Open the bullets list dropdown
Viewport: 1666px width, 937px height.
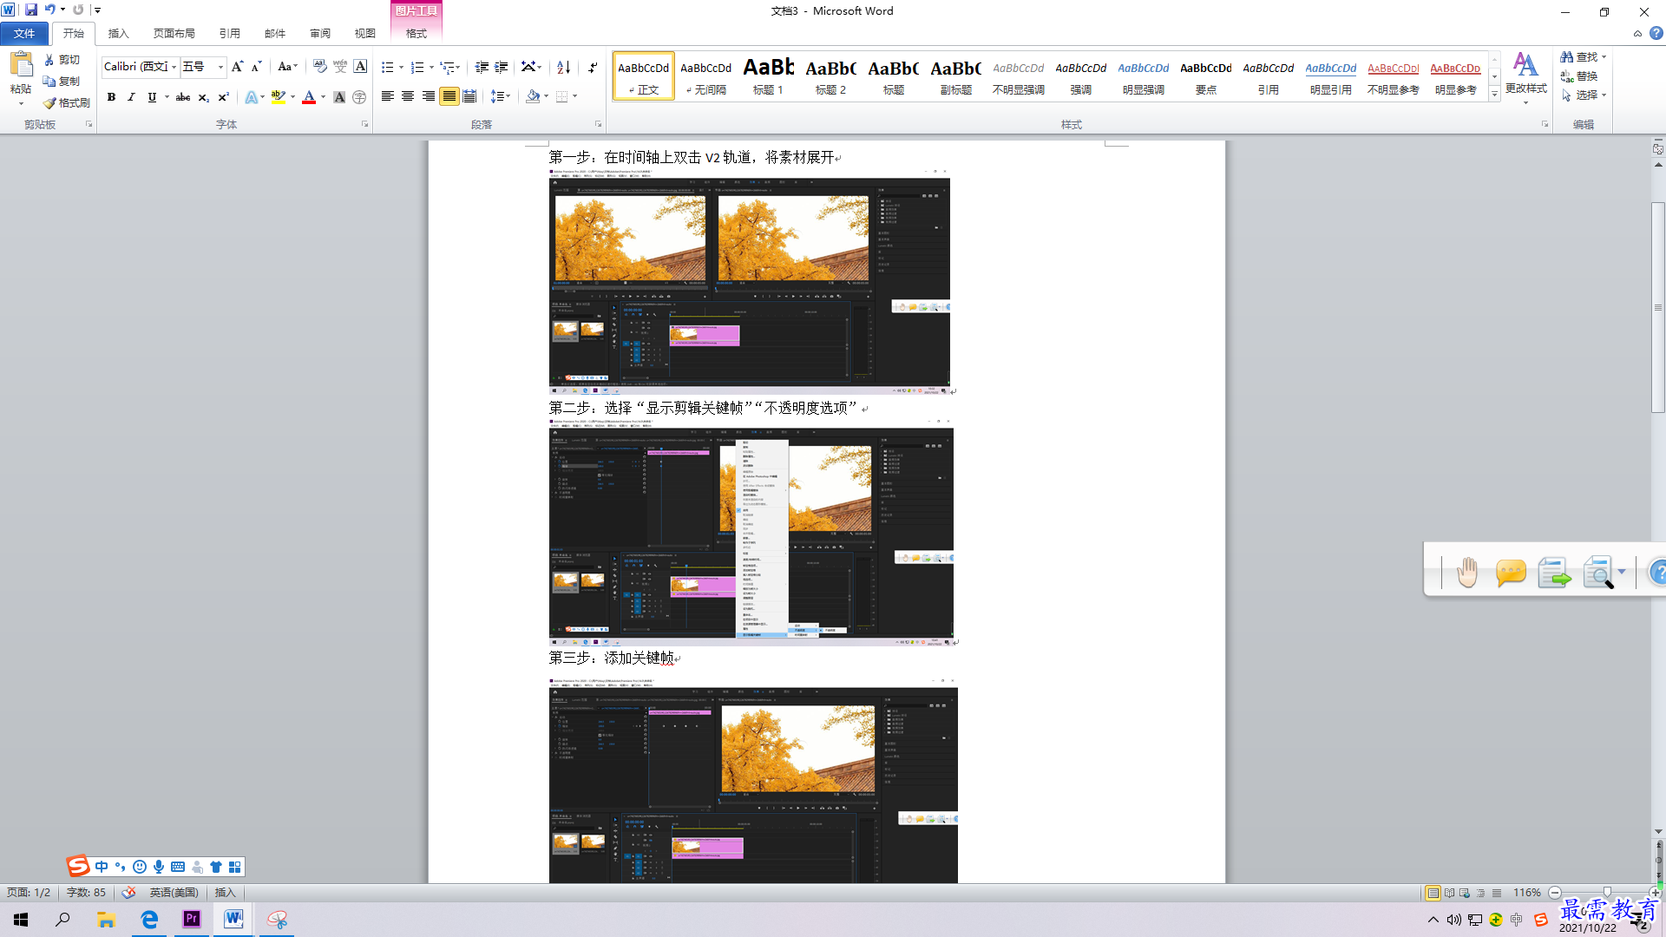tap(401, 67)
